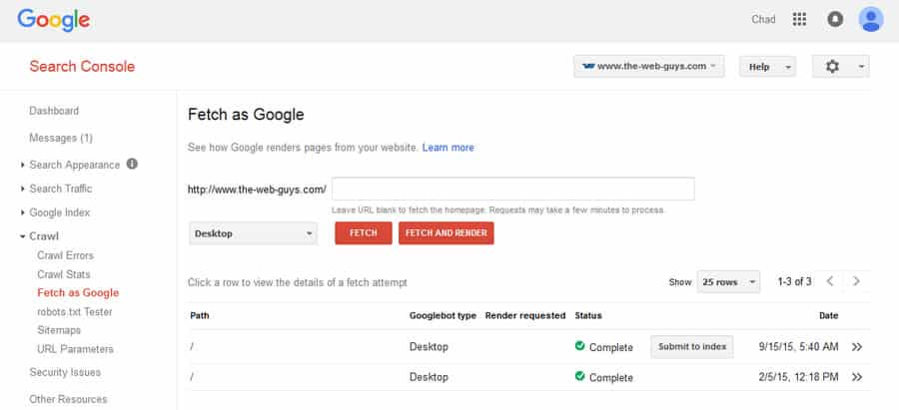Click green Complete checkmark for 9/15/15 row
Screen dimensions: 899x410
(579, 346)
